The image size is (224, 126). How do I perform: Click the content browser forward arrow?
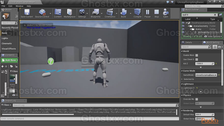tap(6, 66)
